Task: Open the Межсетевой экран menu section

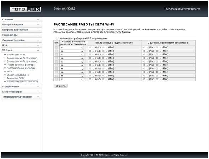Action: [x=22, y=92]
